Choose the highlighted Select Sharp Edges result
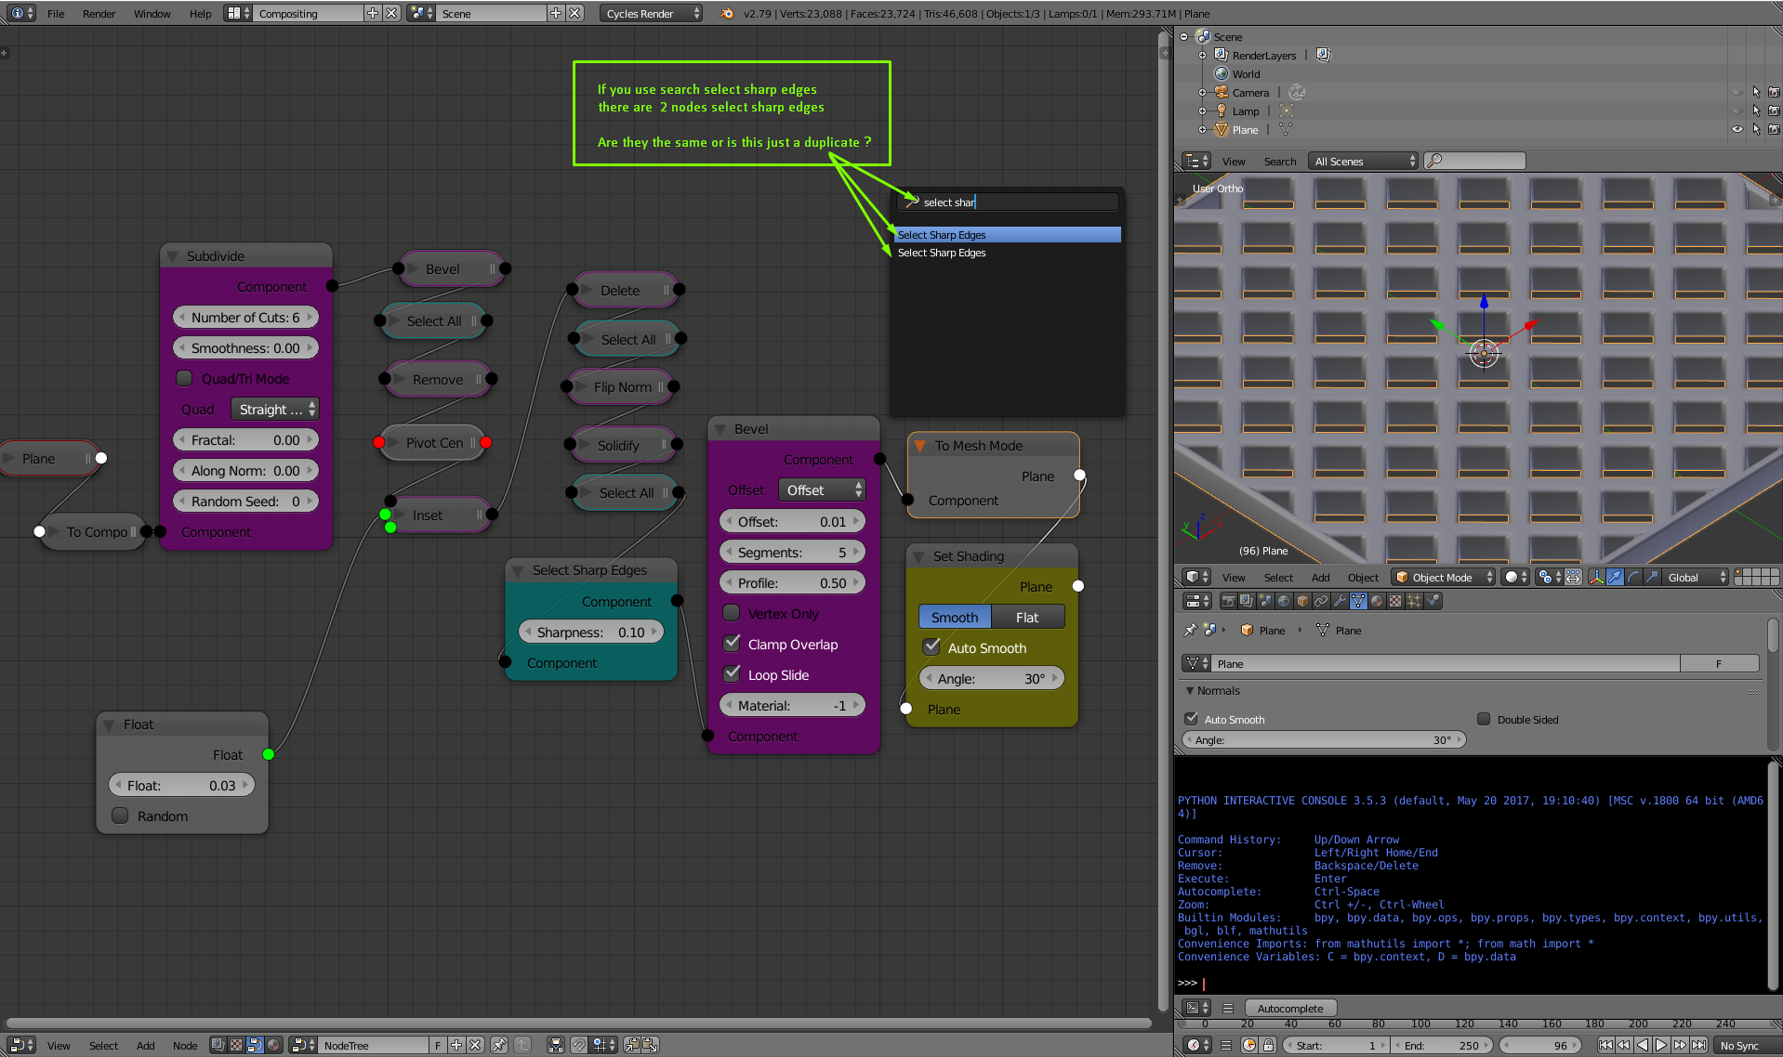The width and height of the screenshot is (1783, 1057). 1008,234
